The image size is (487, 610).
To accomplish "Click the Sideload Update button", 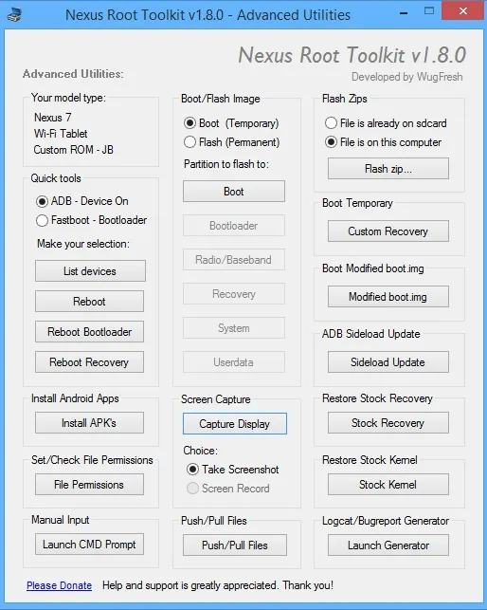I will click(x=388, y=362).
